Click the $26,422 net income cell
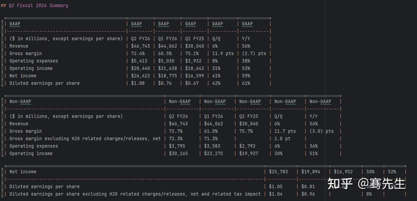Viewport: 417px width, 201px height. [140, 76]
